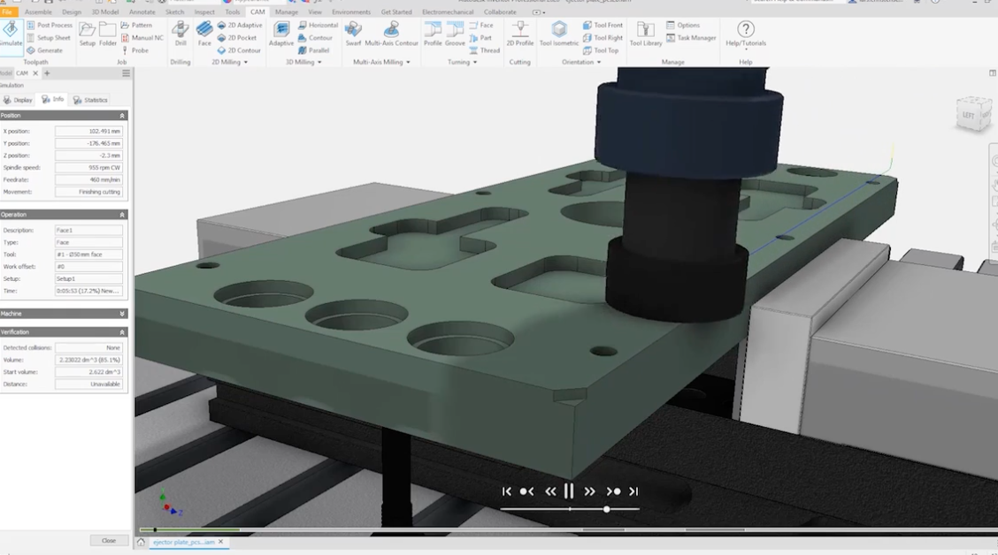
Task: Pause the simulation playback
Action: 569,490
